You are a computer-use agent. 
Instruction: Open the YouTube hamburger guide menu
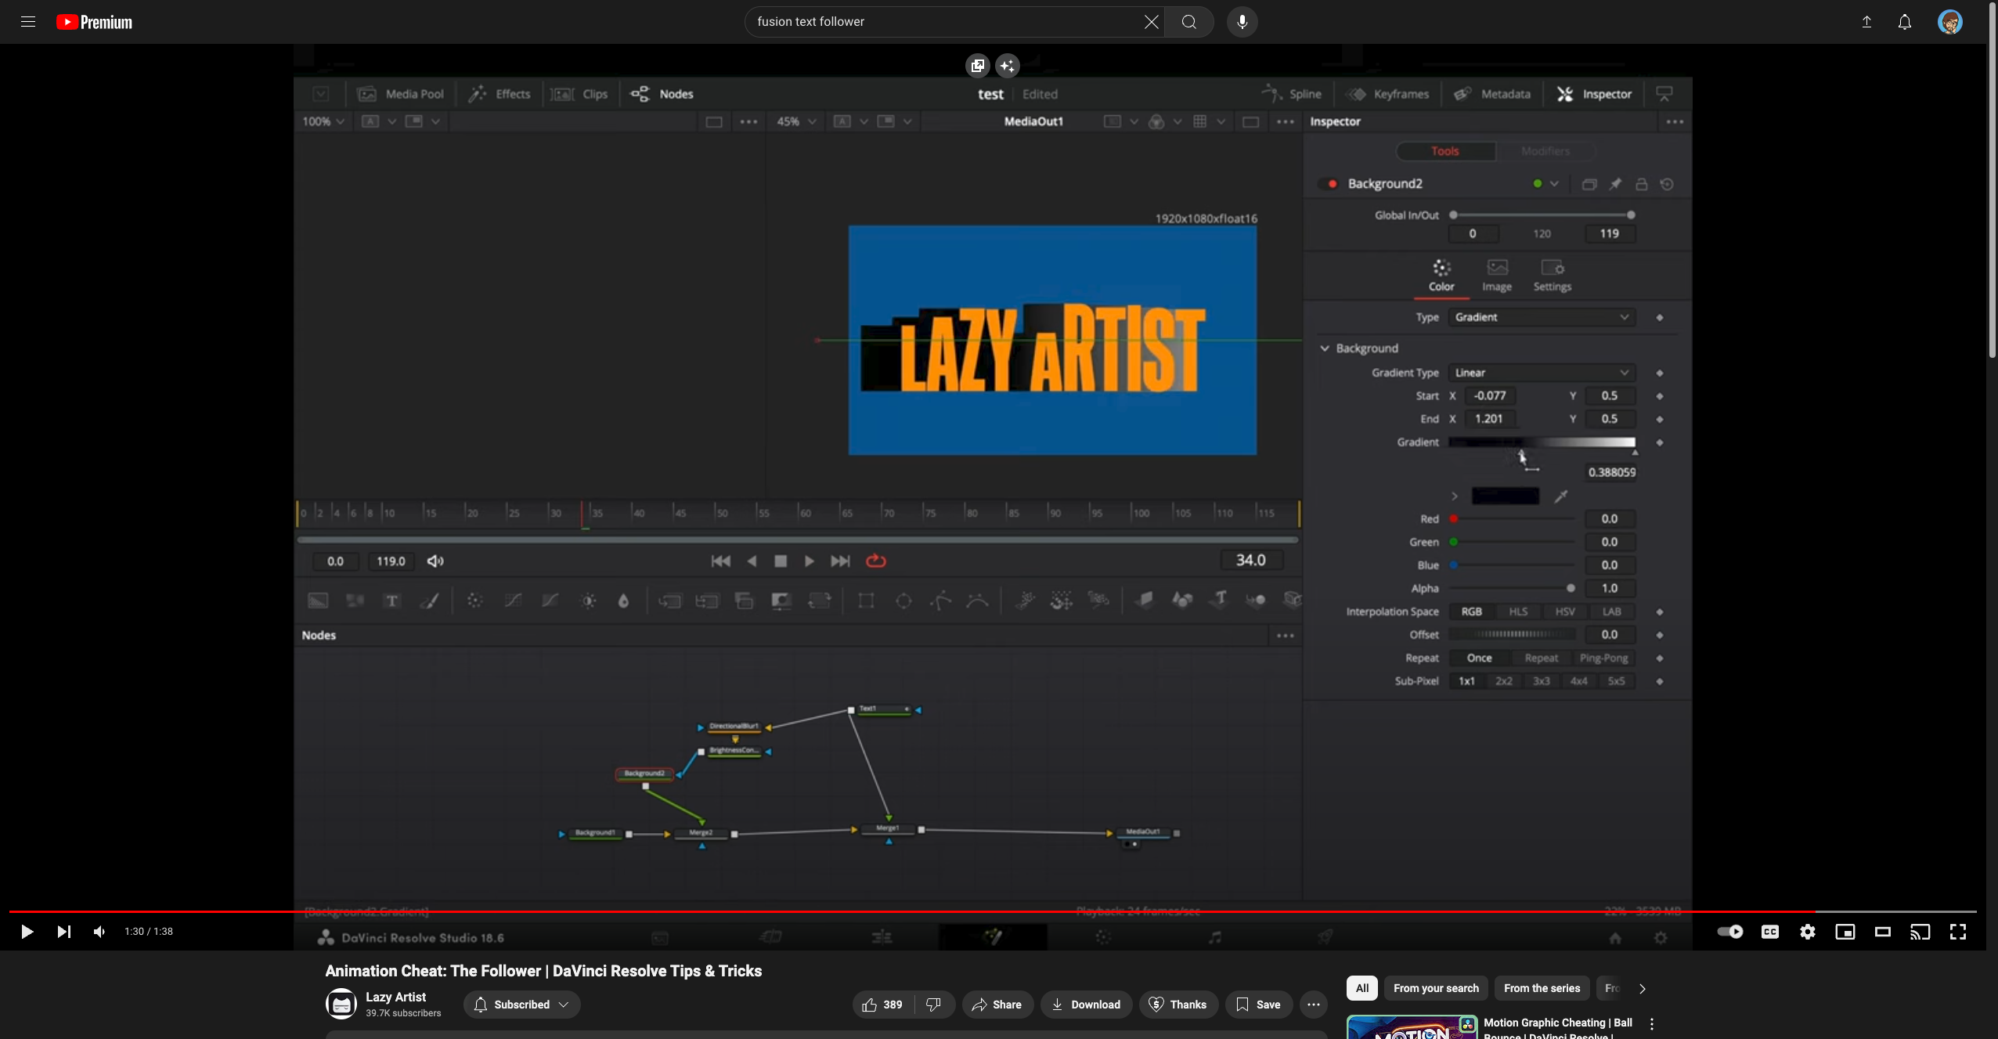(28, 22)
